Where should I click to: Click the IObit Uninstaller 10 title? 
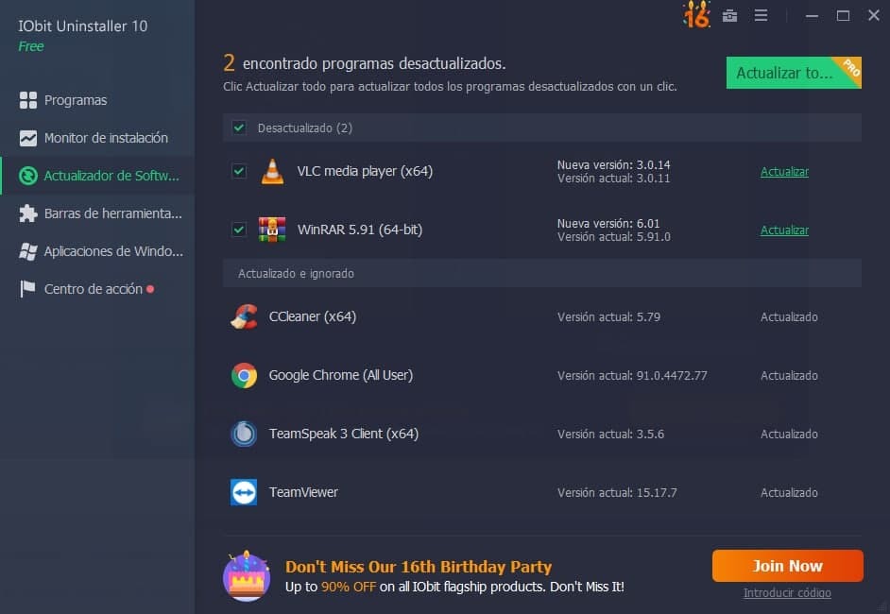coord(83,26)
